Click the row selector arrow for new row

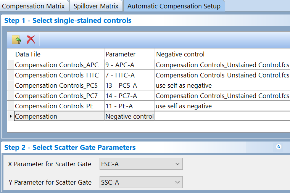tap(10, 116)
